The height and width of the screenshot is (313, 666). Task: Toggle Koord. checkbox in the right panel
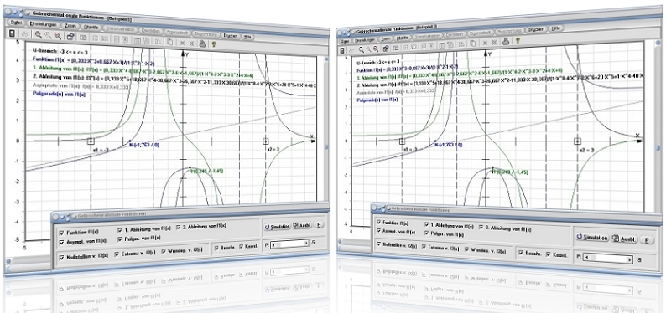point(548,254)
